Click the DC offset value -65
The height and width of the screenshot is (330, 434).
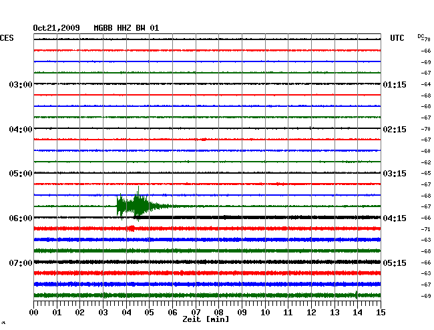[x=426, y=173]
